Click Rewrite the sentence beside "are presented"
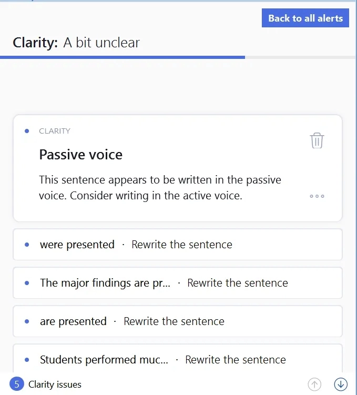The width and height of the screenshot is (357, 395). pyautogui.click(x=174, y=321)
